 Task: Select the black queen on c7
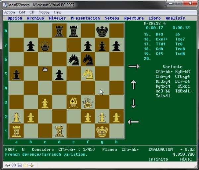45,46
